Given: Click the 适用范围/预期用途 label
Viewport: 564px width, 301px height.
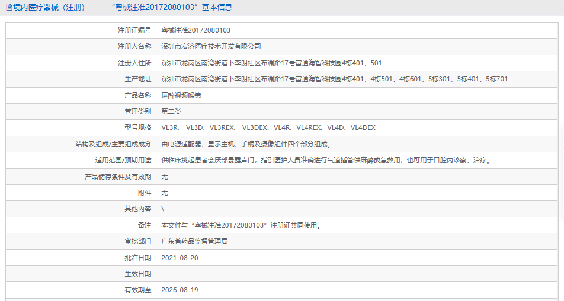Looking at the screenshot, I should [123, 161].
